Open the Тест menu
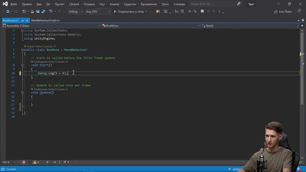The image size is (306, 172). (102, 4)
